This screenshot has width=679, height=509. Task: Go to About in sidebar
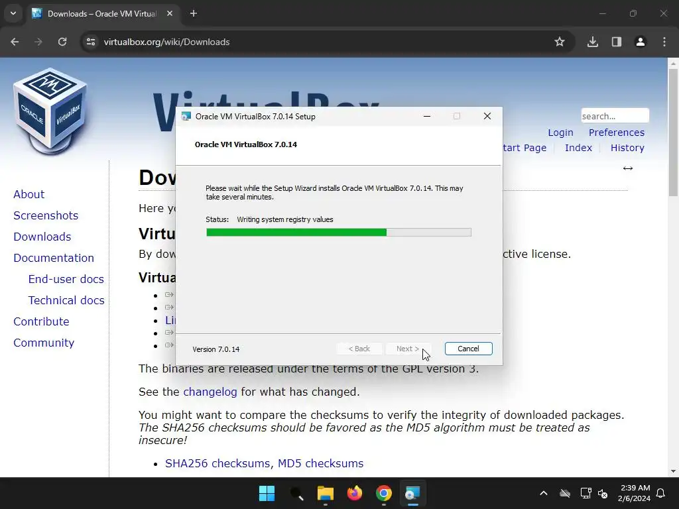[x=29, y=194]
